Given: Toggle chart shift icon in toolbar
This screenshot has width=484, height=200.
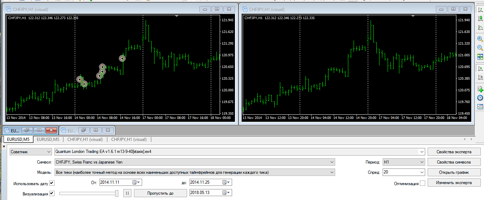Looking at the screenshot, I should pyautogui.click(x=480, y=77).
